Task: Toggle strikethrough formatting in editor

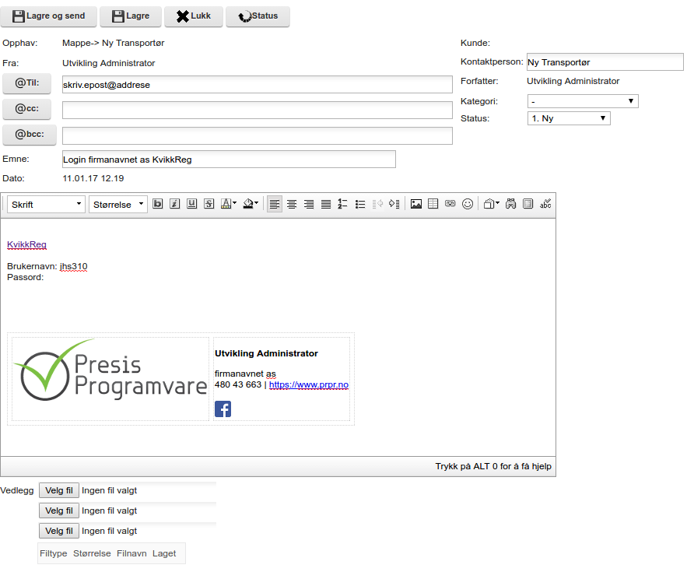Action: point(209,204)
